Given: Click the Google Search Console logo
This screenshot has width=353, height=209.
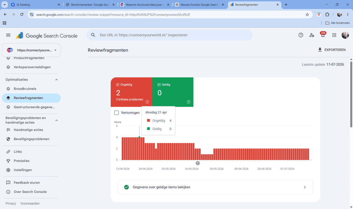Looking at the screenshot, I should (47, 36).
